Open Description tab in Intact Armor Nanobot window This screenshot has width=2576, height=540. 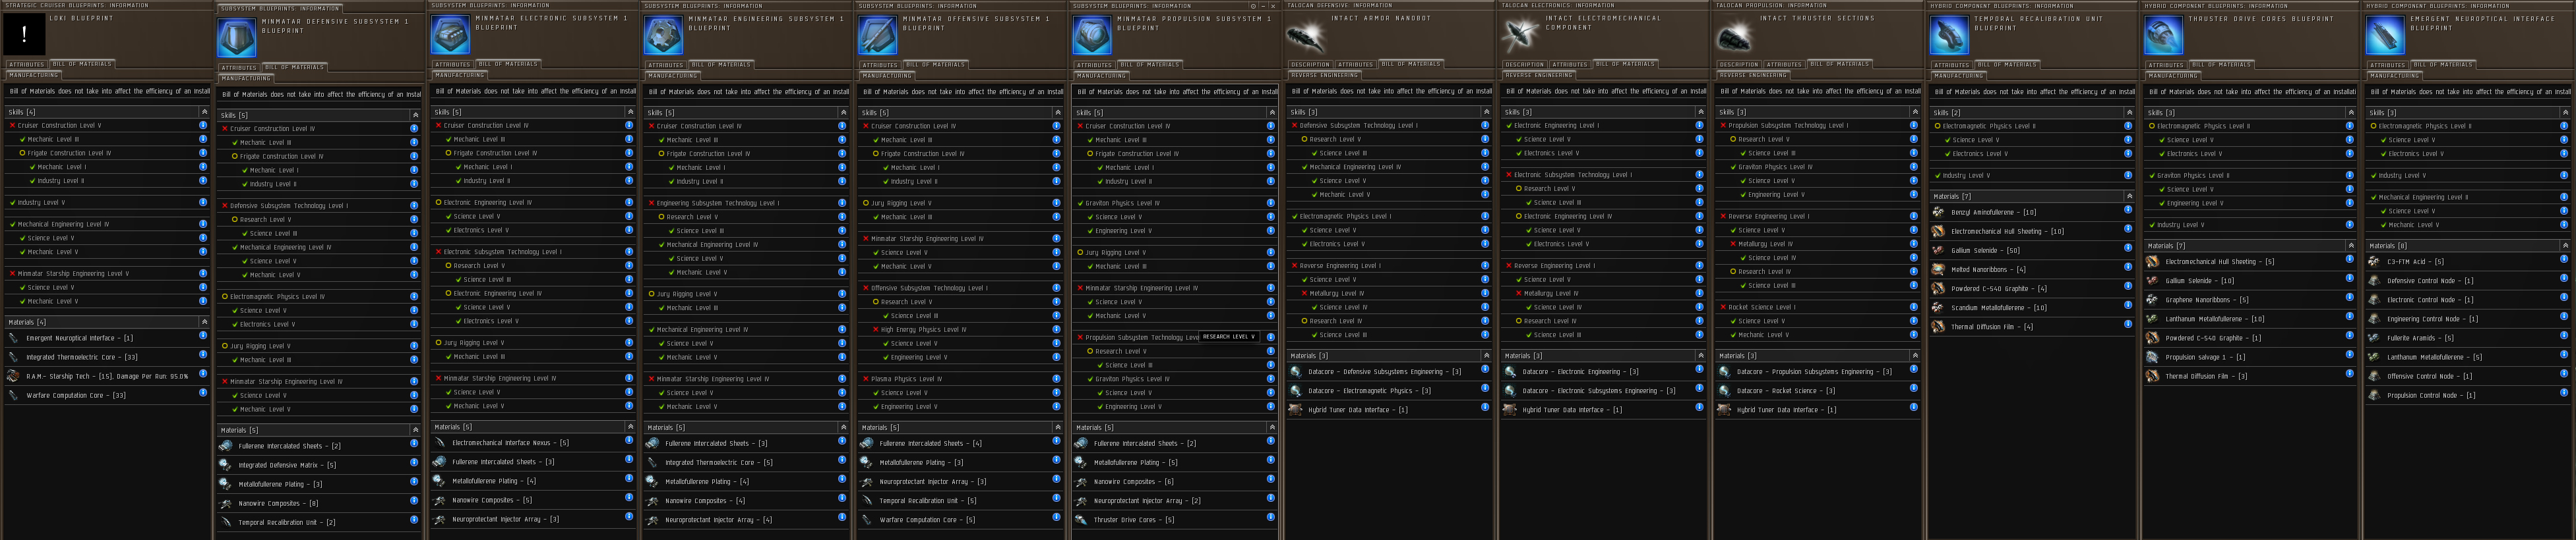point(1310,65)
